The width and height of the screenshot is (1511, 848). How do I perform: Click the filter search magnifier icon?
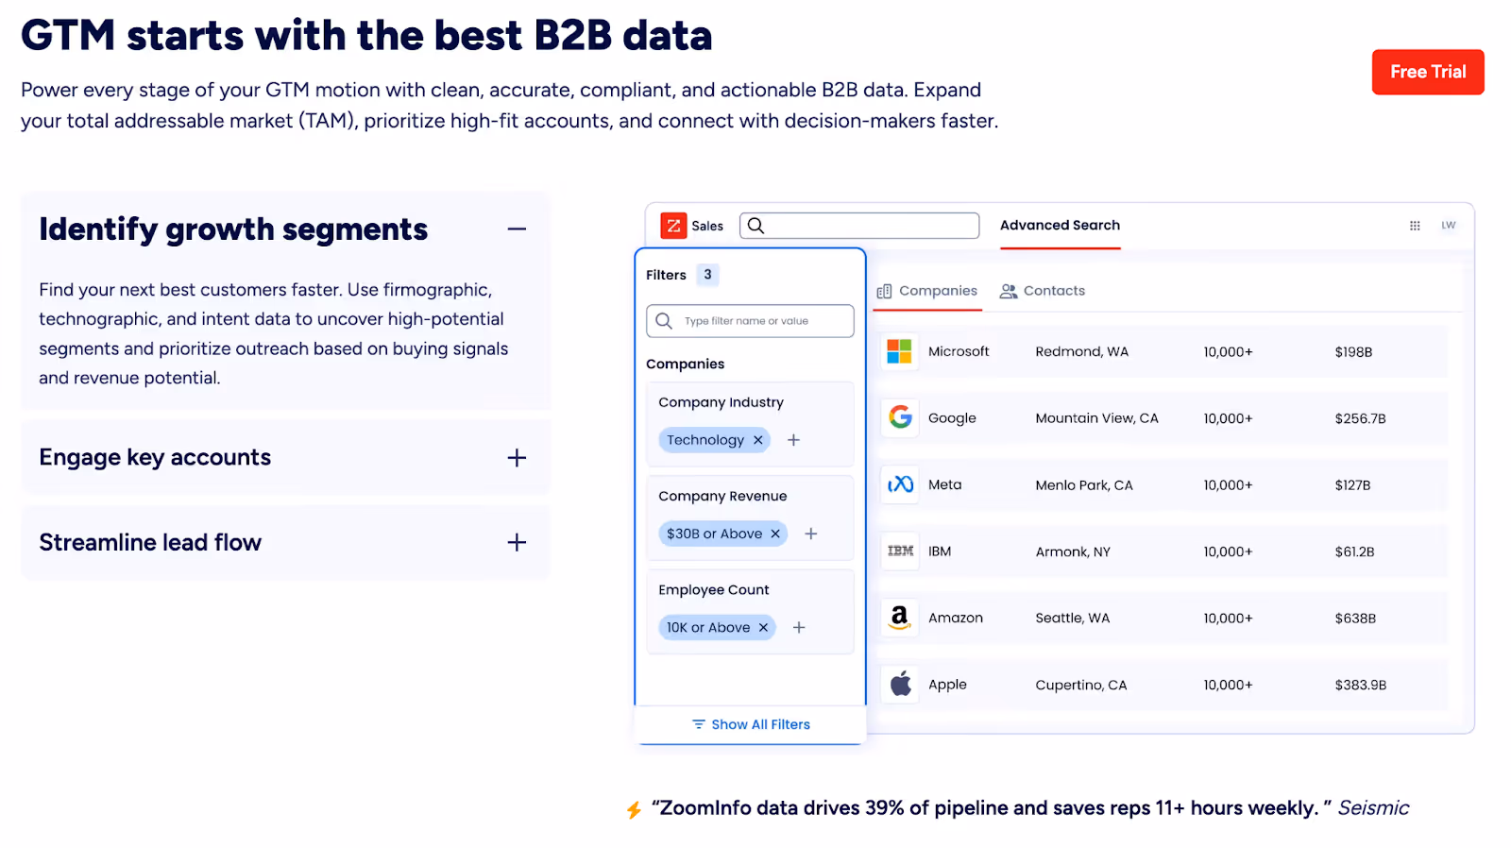click(x=664, y=321)
